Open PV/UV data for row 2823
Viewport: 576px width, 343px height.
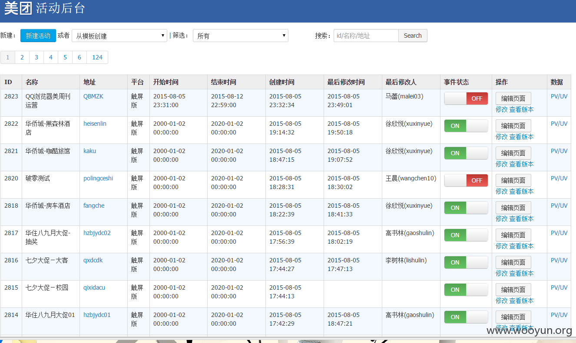[559, 96]
